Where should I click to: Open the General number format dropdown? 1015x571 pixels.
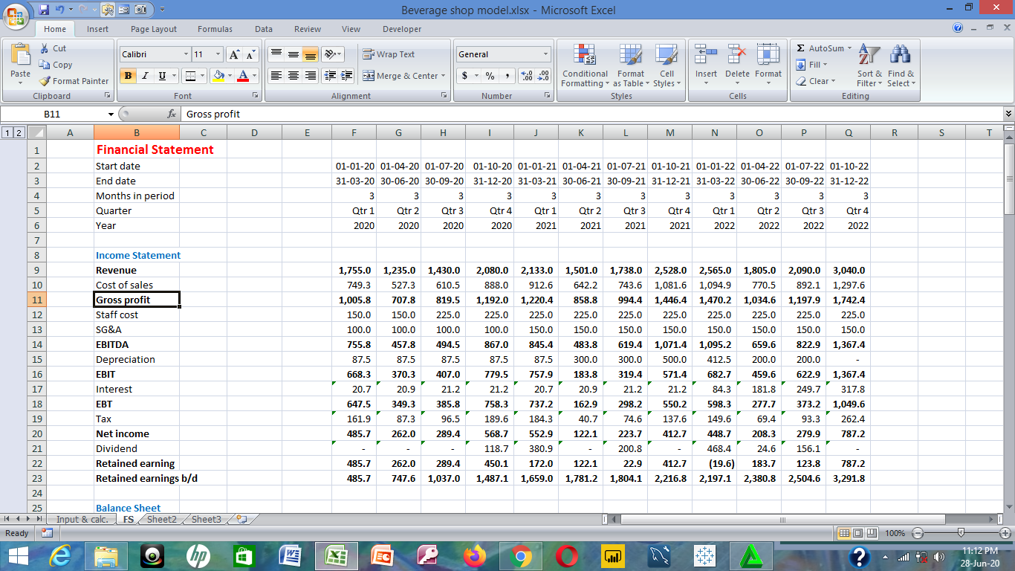[x=545, y=54]
